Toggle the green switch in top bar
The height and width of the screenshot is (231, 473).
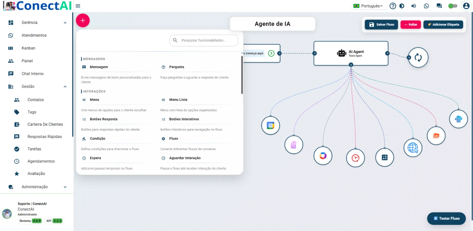click(x=452, y=6)
